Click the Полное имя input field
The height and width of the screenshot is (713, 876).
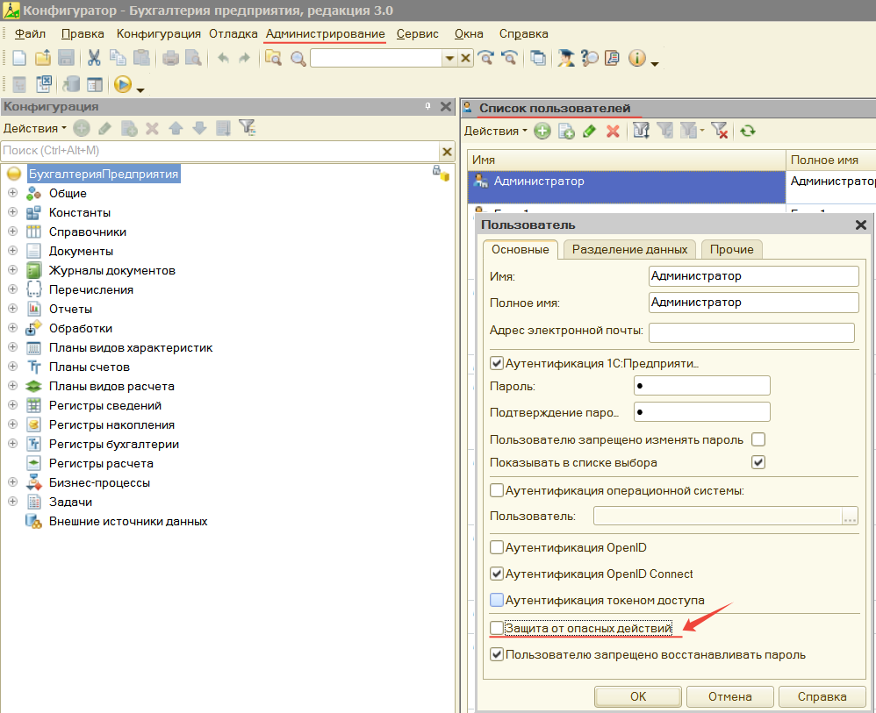pyautogui.click(x=754, y=303)
